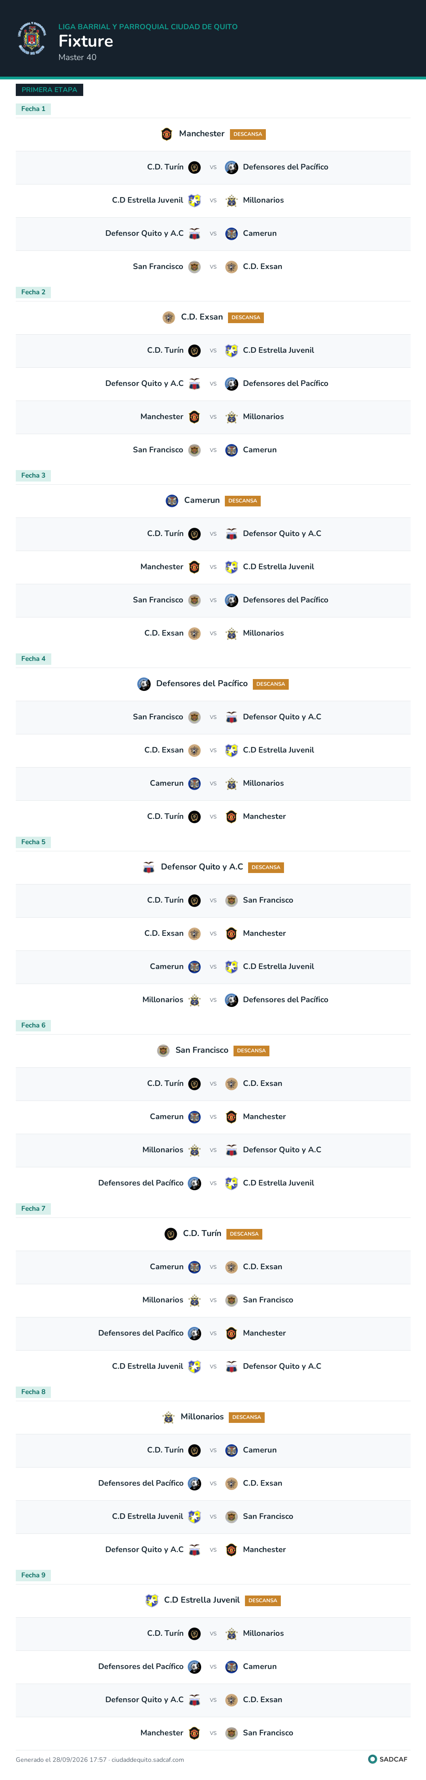Click Camerun logo in Fecha 3 descansa row
The image size is (426, 1780).
click(x=172, y=501)
